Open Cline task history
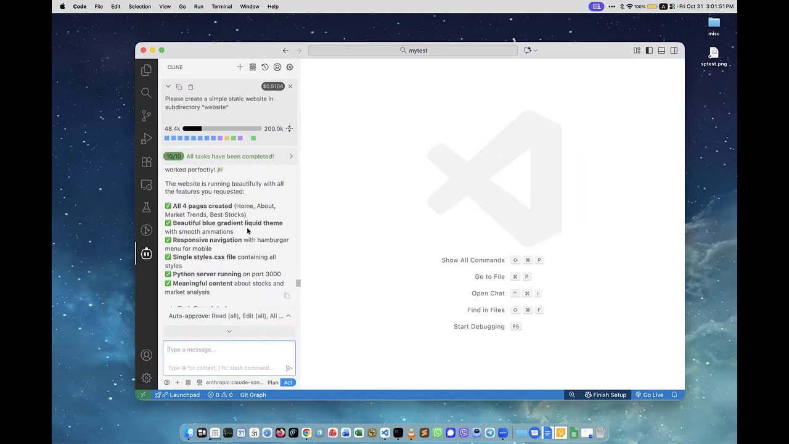The height and width of the screenshot is (444, 789). (x=264, y=67)
